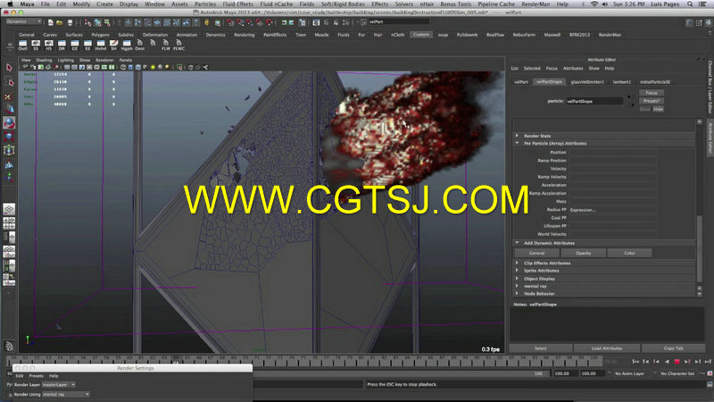Click the DR shelf icon
The height and width of the screenshot is (402, 714).
click(x=62, y=45)
